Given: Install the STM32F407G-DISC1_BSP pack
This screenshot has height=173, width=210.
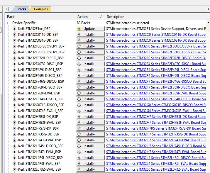Looking at the screenshot, I should point(91,64).
